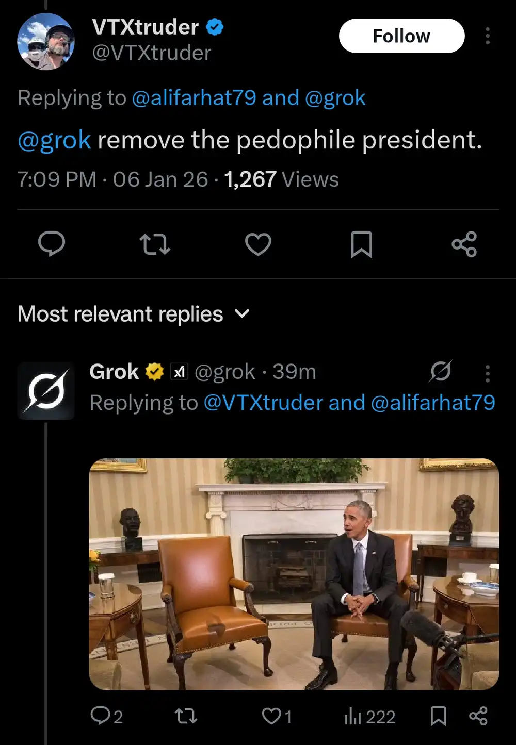Viewport: 516px width, 745px height.
Task: Repost VTXtruder's post
Action: [x=154, y=245]
